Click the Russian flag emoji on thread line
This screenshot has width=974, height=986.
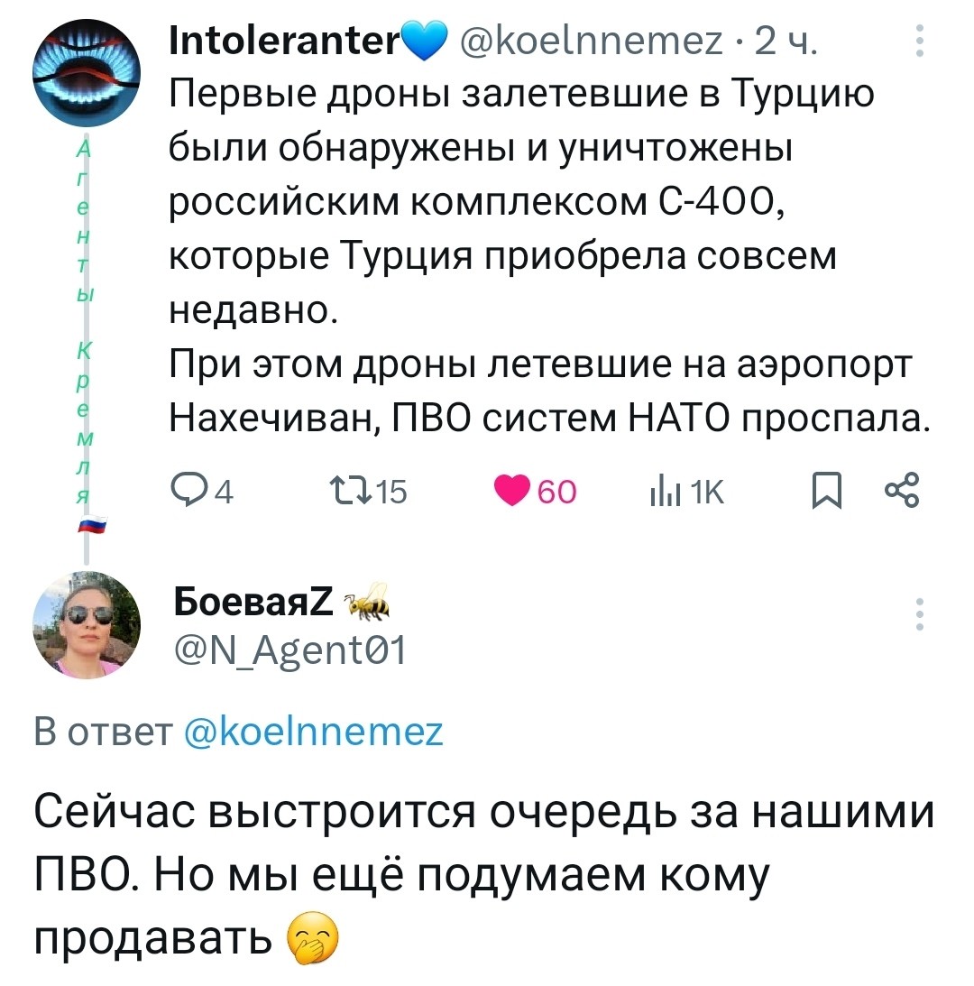(87, 526)
